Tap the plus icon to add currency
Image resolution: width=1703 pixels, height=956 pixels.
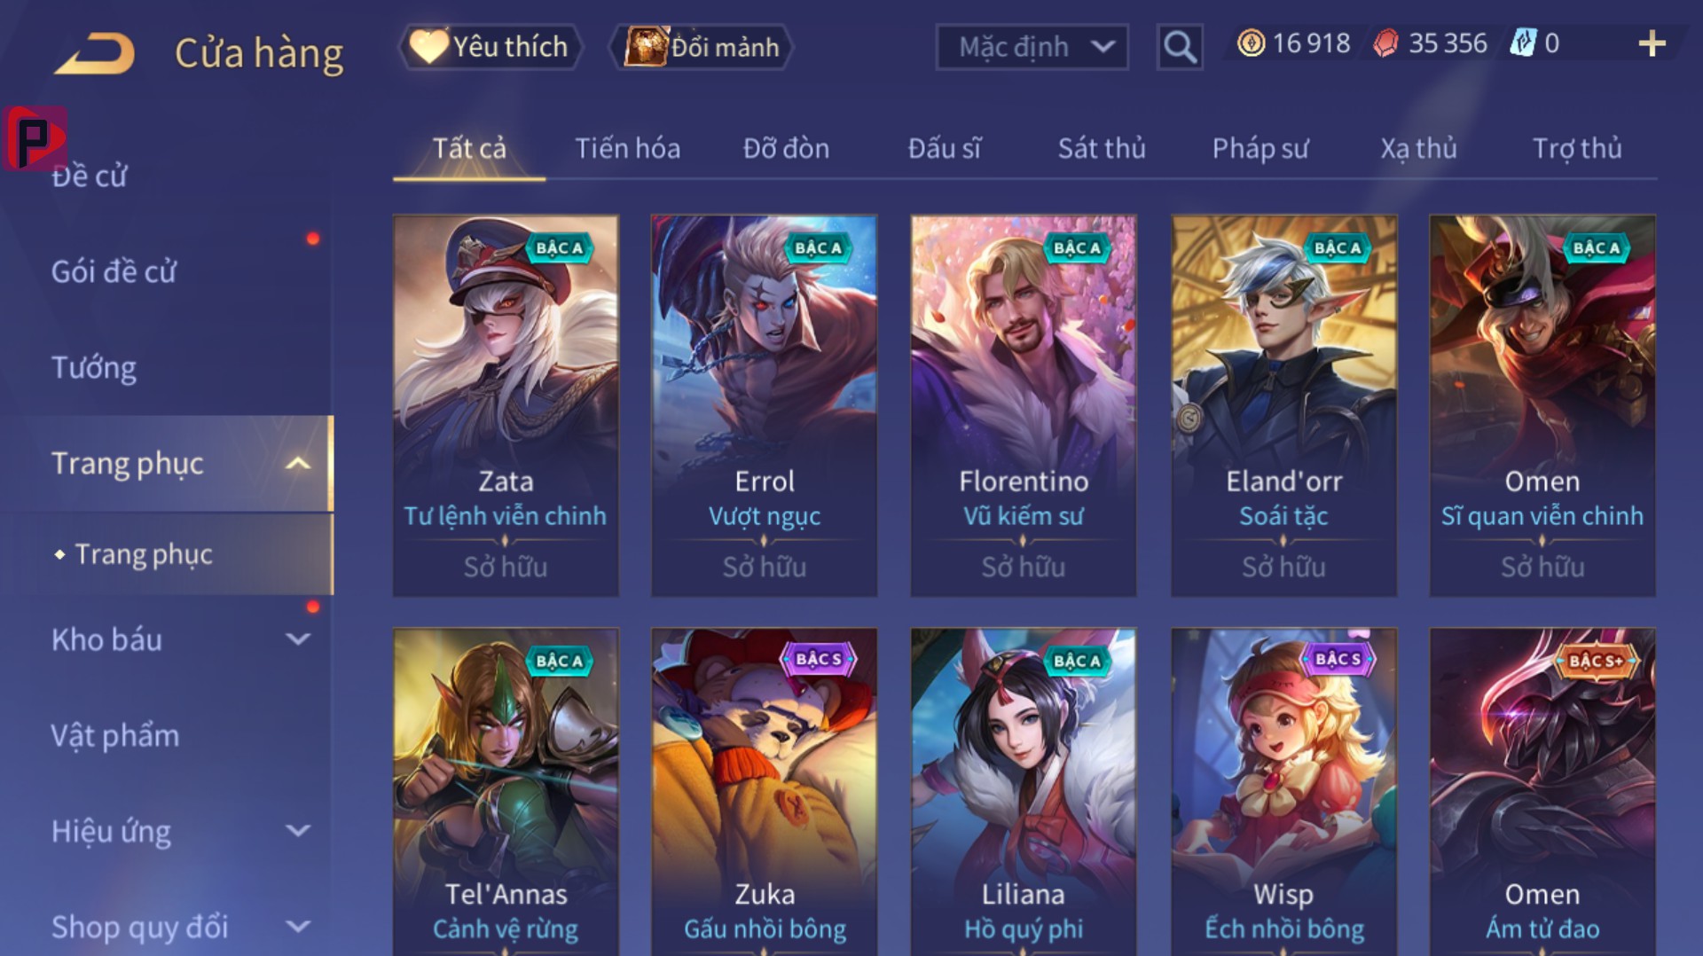(x=1652, y=43)
